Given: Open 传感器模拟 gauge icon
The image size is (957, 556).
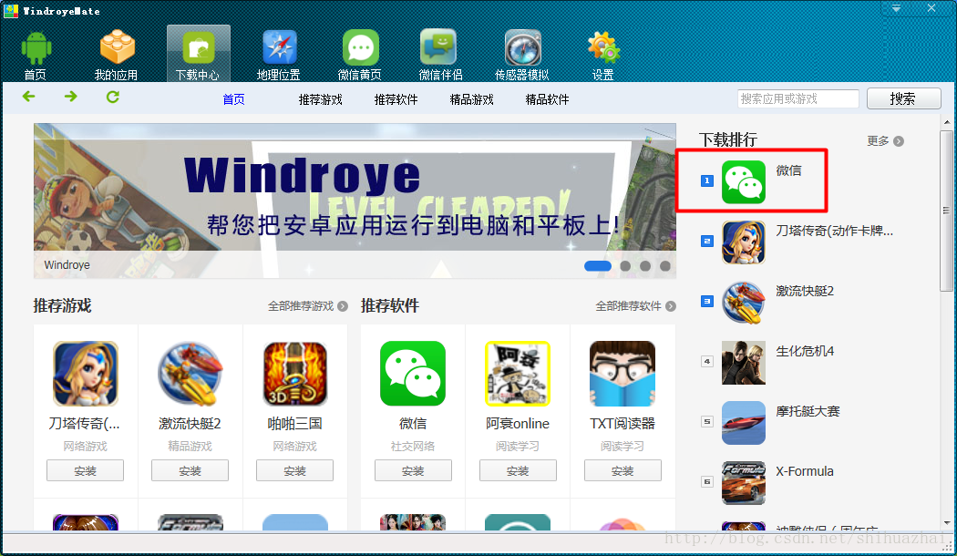Looking at the screenshot, I should click(523, 47).
